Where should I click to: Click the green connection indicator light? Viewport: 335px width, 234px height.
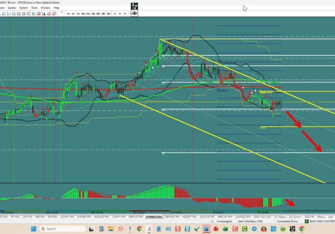pos(307,221)
